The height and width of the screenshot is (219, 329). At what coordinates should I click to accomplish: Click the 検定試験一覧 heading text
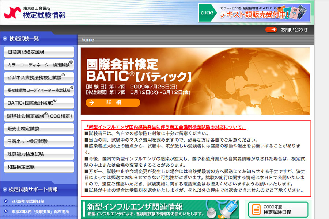click(24, 38)
